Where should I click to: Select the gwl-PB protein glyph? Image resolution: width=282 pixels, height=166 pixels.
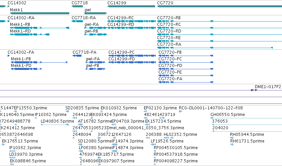coord(95,69)
